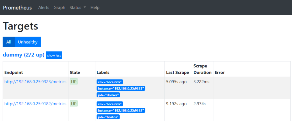Click the instance="192.168.0.25:9323" label badge
Screen dimensions: 292x125
tap(121, 88)
